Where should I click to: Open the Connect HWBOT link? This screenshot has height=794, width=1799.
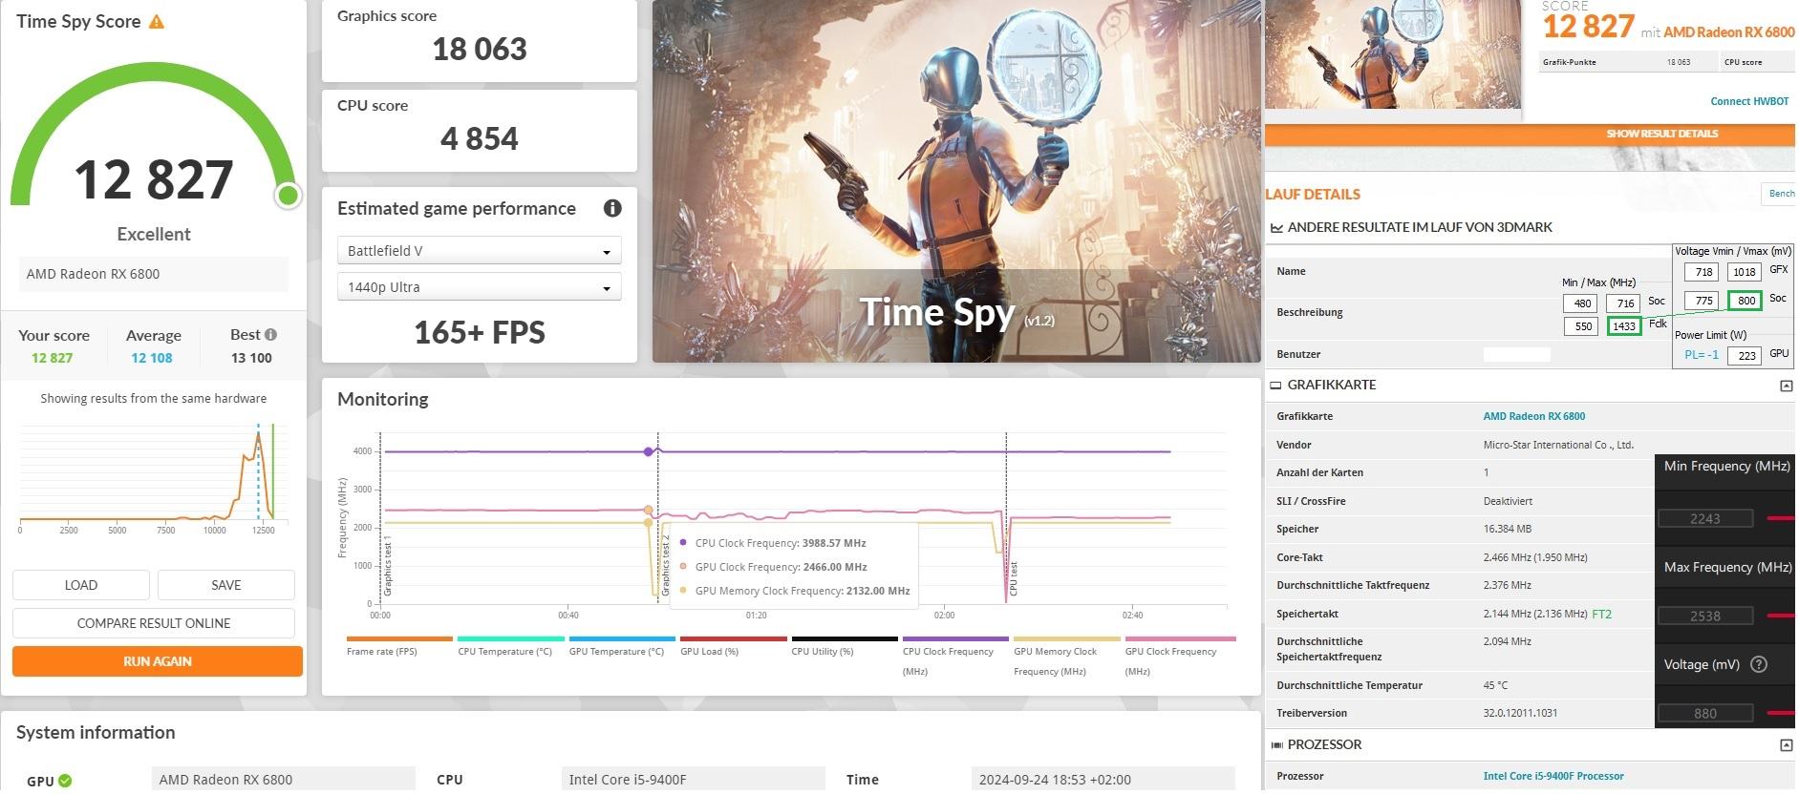(1749, 101)
